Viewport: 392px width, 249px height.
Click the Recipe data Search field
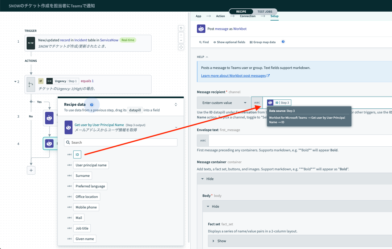coord(121,142)
